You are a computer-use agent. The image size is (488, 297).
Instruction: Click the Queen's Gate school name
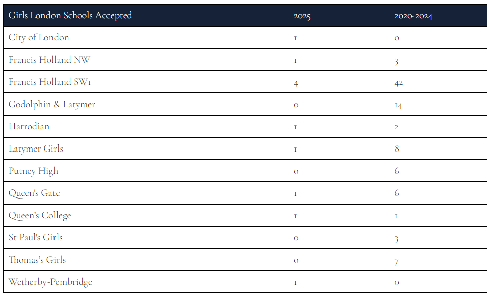(34, 193)
